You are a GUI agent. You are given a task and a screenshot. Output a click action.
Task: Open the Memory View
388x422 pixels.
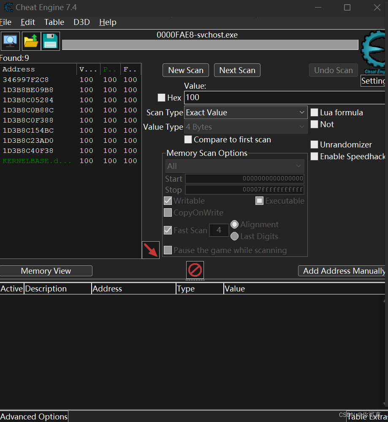pos(46,271)
